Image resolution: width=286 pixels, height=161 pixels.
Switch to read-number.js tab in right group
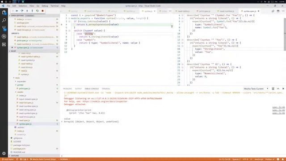[x=226, y=11]
